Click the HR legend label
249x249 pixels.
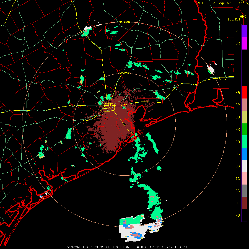pos(237,129)
